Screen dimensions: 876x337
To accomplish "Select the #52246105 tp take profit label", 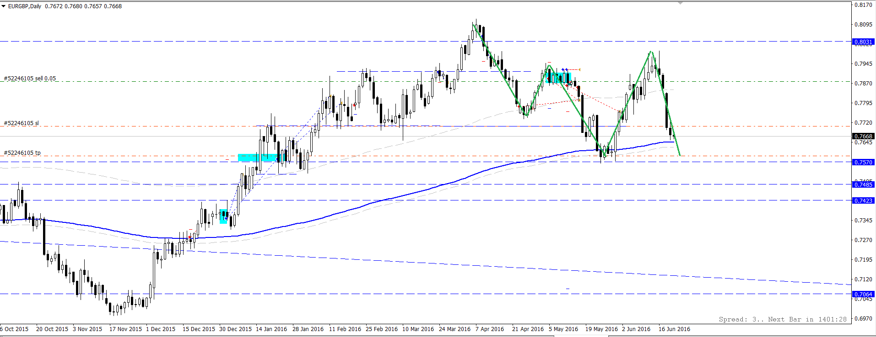I will tap(22, 153).
